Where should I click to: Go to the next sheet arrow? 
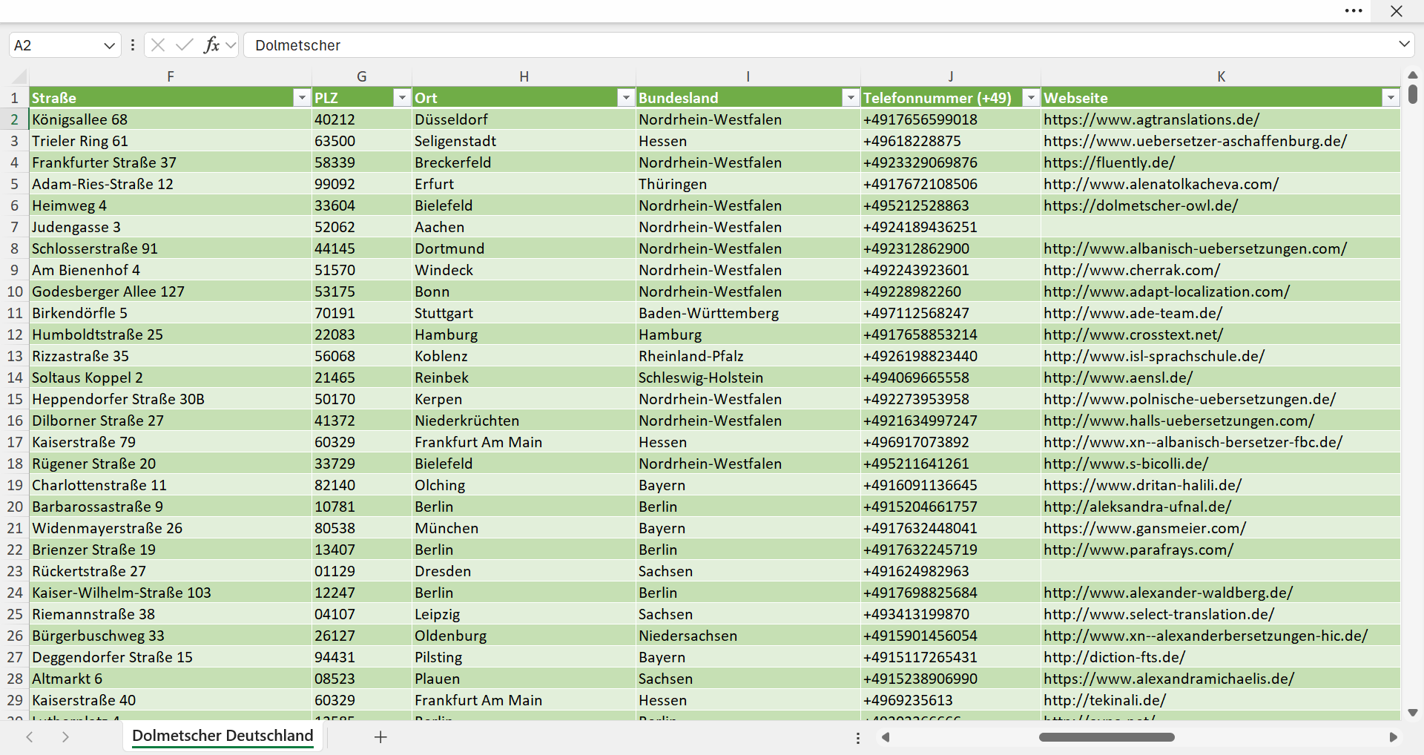65,736
